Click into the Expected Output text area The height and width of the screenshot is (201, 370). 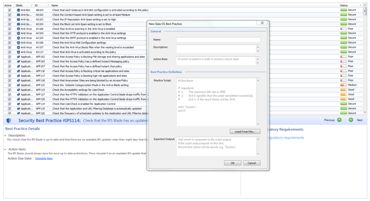pos(217,146)
